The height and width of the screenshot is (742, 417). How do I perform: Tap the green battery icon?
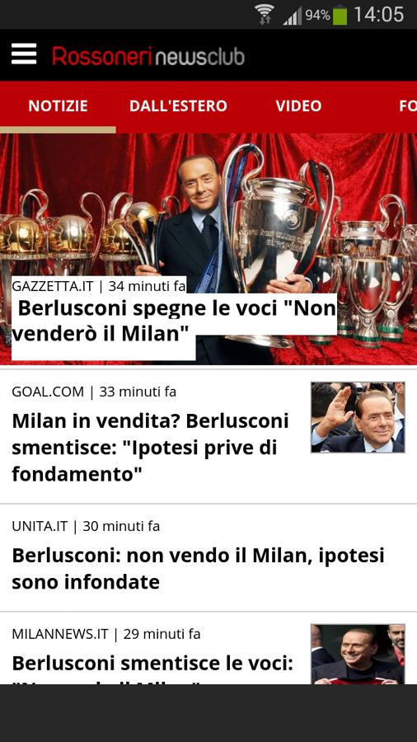tap(340, 15)
